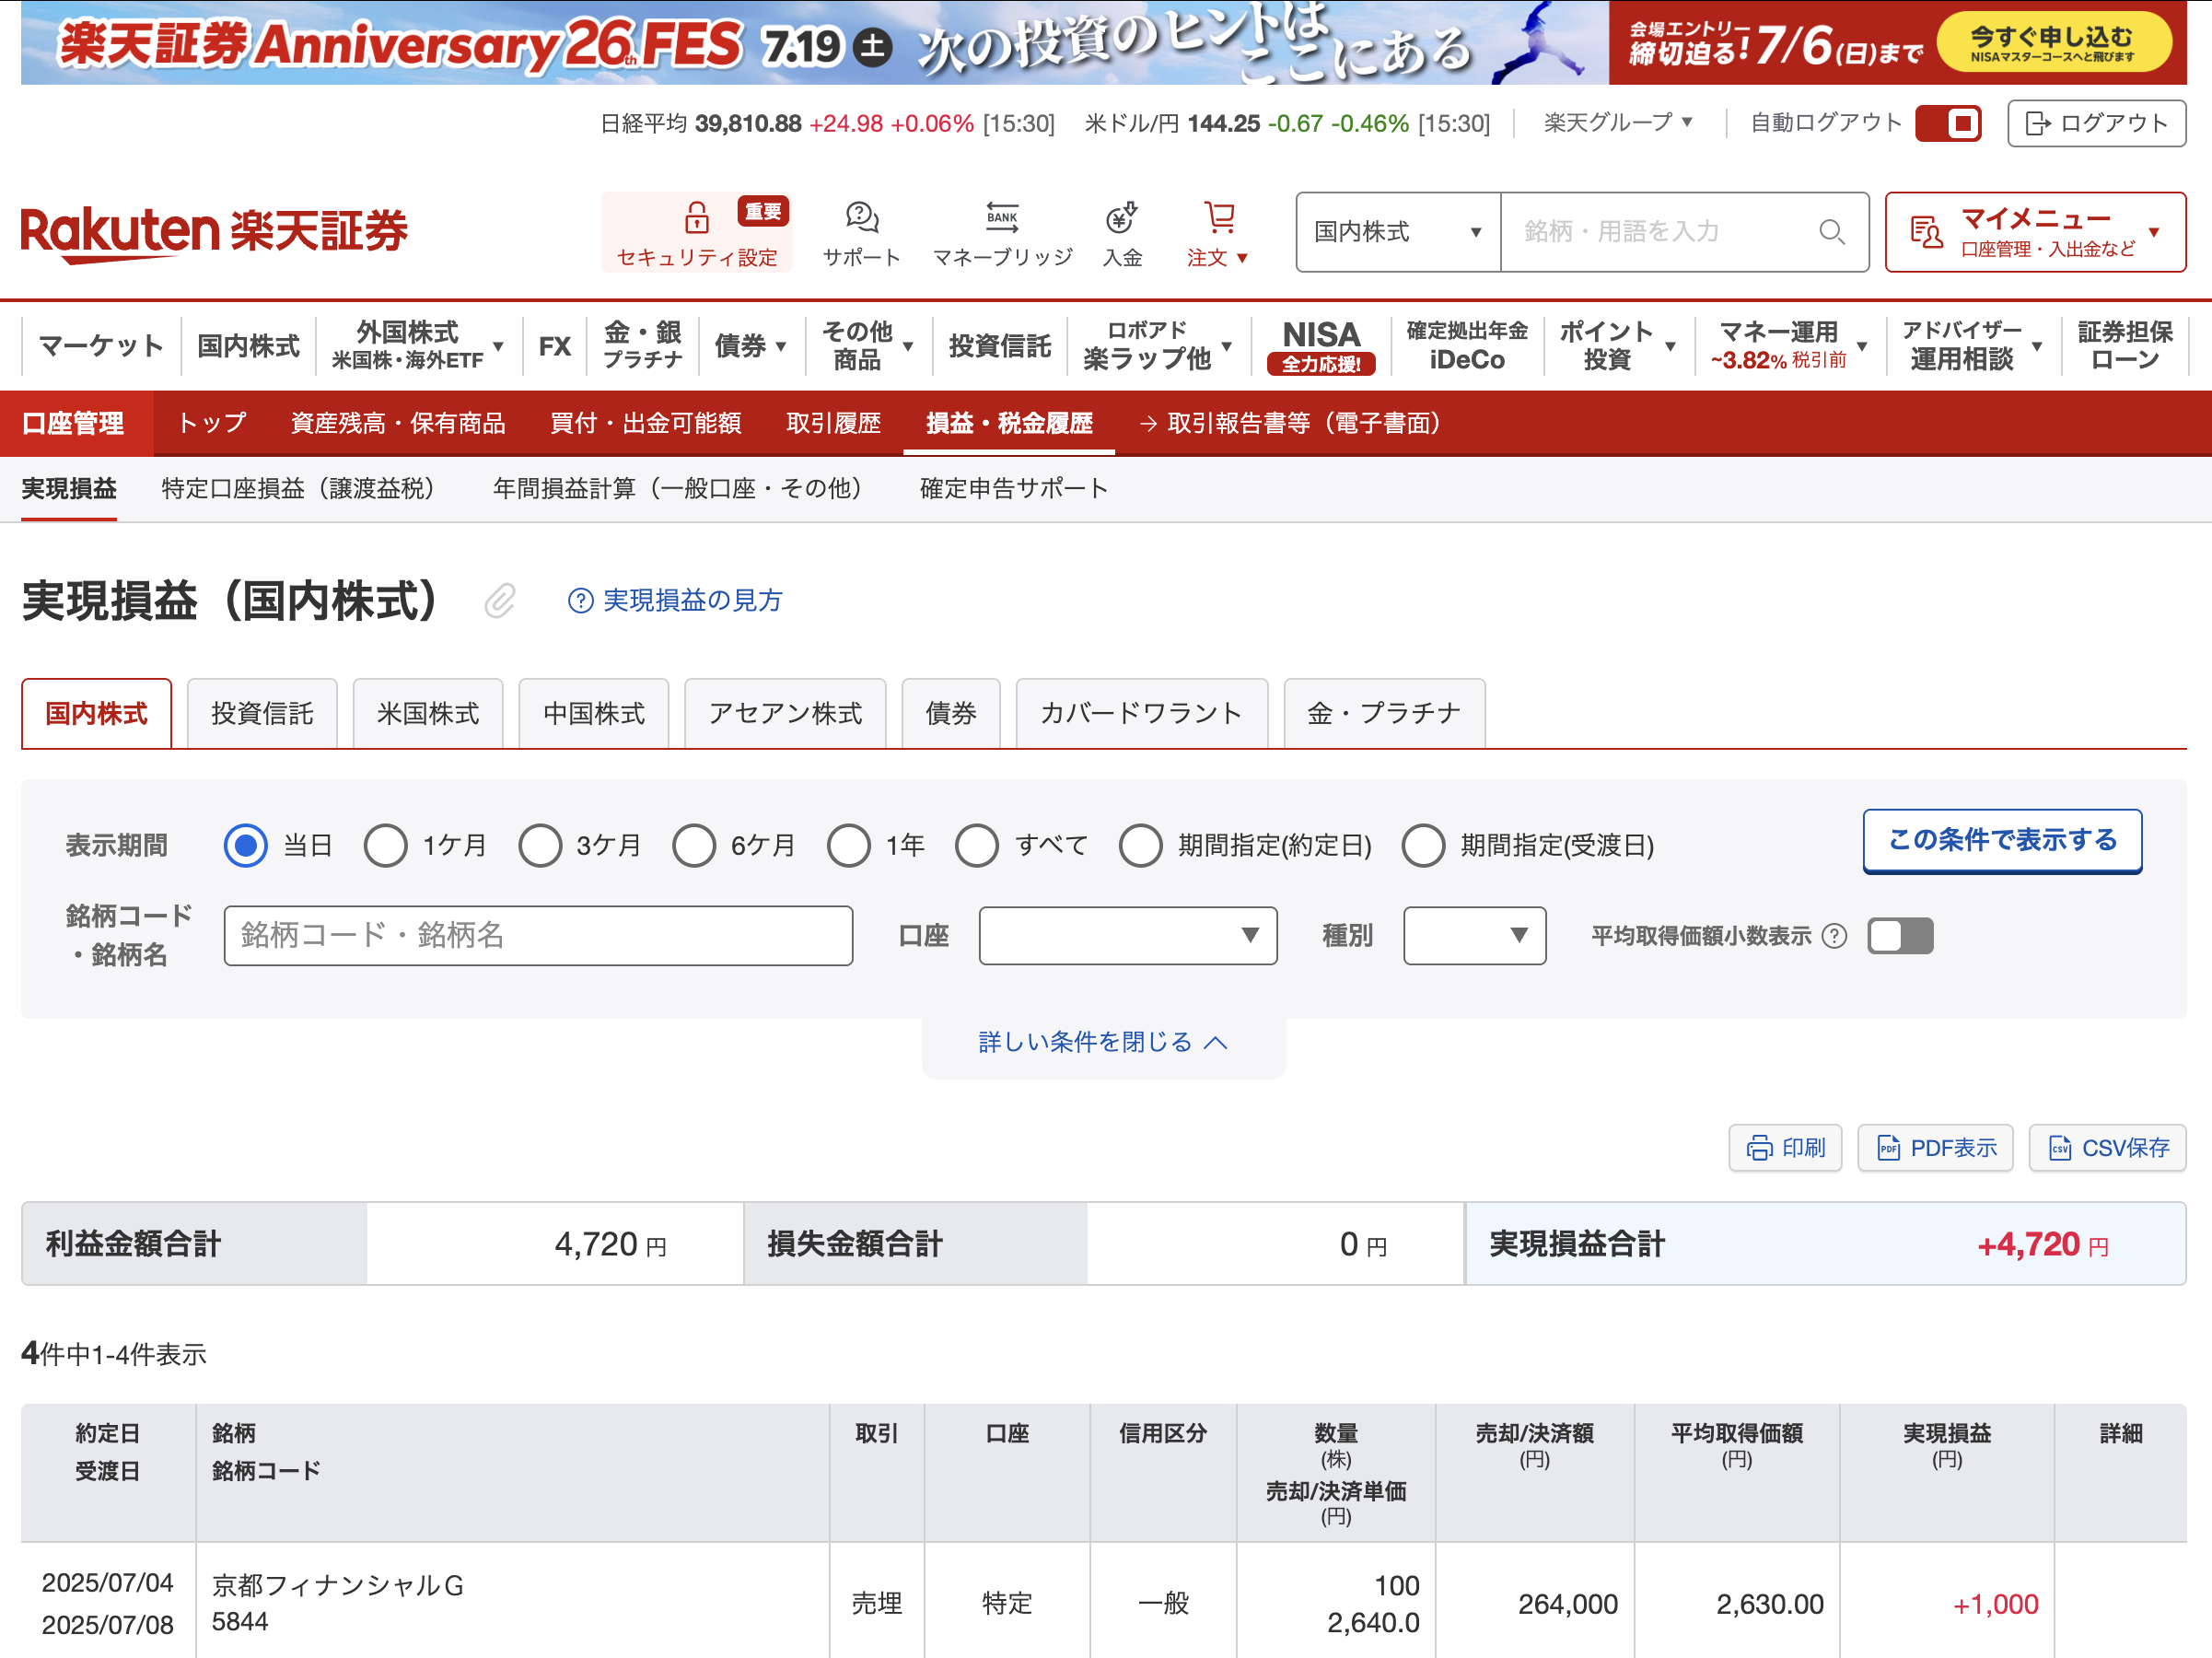
Task: Select 期間指定(受渡日) radio option
Action: pyautogui.click(x=1423, y=845)
